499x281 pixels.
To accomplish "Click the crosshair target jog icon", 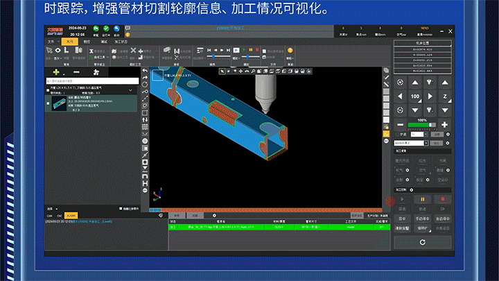I will (x=400, y=83).
